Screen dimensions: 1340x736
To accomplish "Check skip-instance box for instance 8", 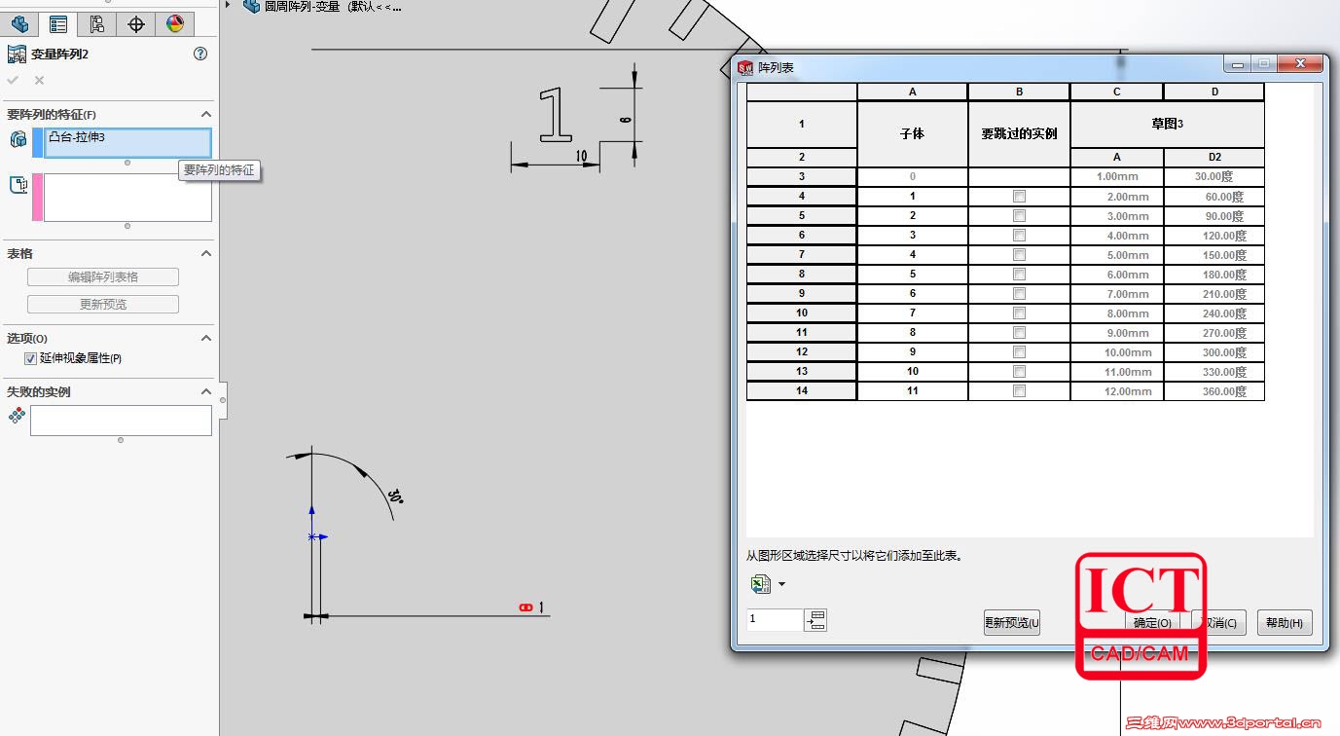I will point(1019,333).
